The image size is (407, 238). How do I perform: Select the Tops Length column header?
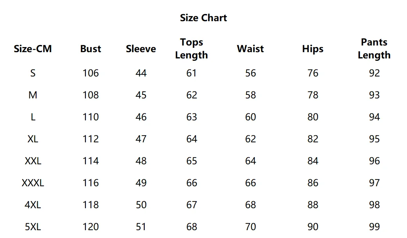[191, 49]
